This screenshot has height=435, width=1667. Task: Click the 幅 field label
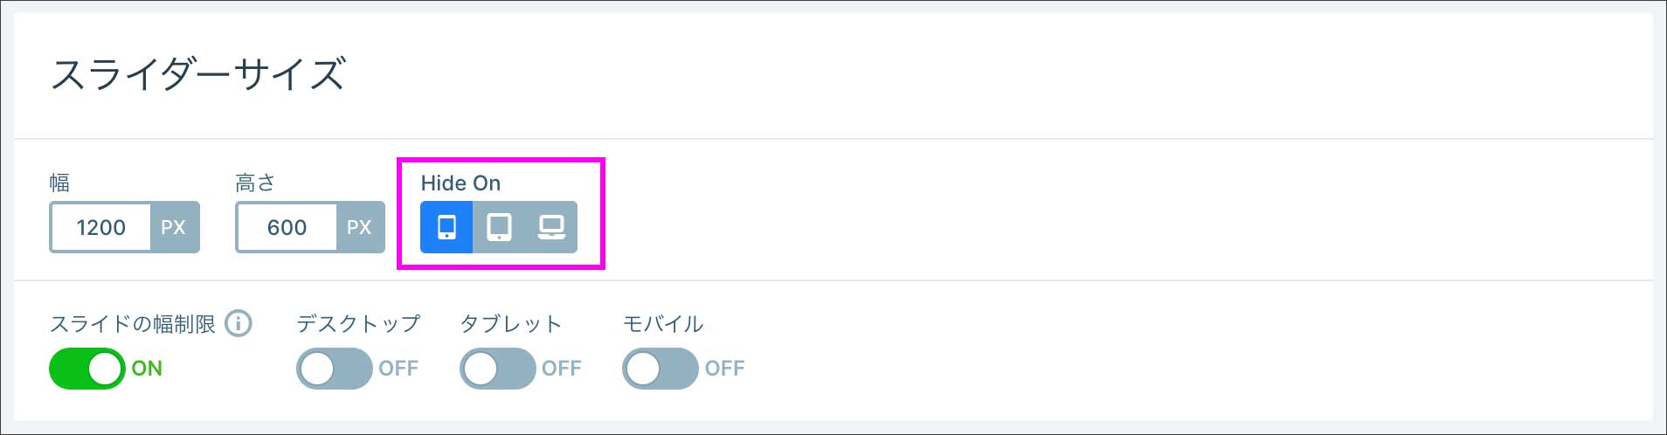click(x=59, y=183)
